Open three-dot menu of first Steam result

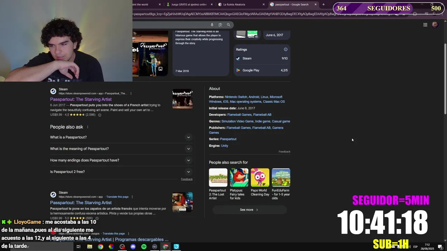131,93
